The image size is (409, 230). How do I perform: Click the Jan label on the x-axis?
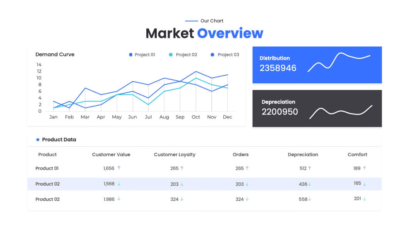pos(54,117)
